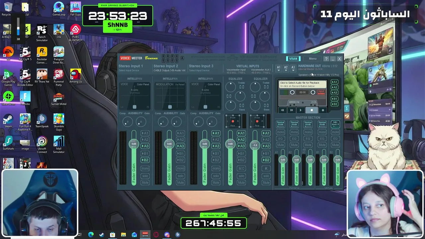425x239 pixels.
Task: Open the Fortnite desktop shortcut
Action: [25, 98]
